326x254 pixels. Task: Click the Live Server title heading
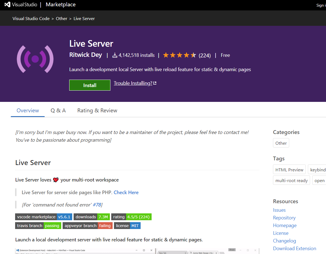click(x=91, y=44)
